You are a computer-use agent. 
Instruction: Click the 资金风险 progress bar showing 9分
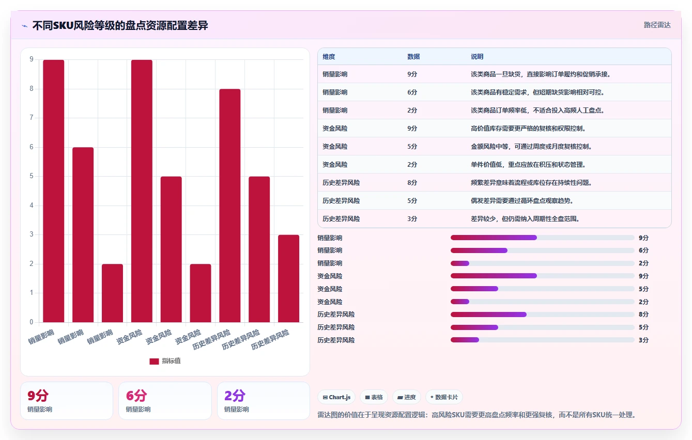[543, 276]
